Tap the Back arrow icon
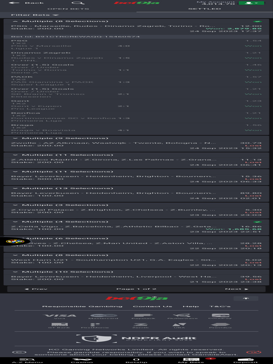 [x=14, y=3]
